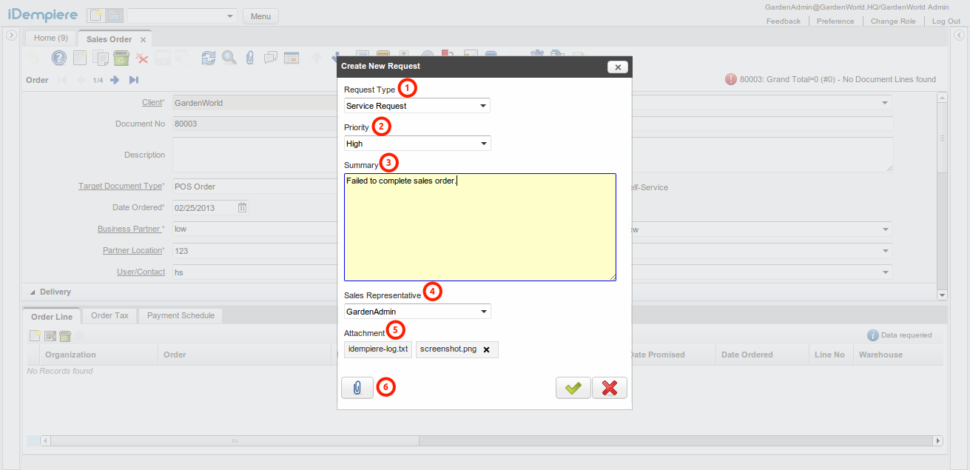Click the Refresh record toolbar icon
The width and height of the screenshot is (970, 470).
tap(208, 57)
